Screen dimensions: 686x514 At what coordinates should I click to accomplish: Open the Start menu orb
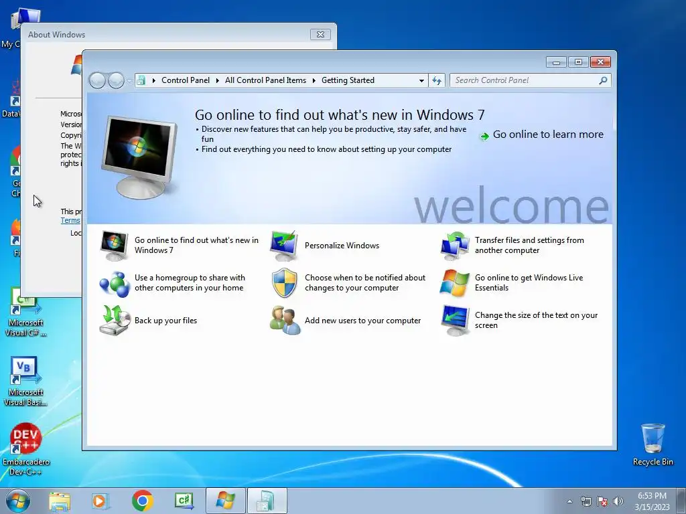(x=18, y=501)
